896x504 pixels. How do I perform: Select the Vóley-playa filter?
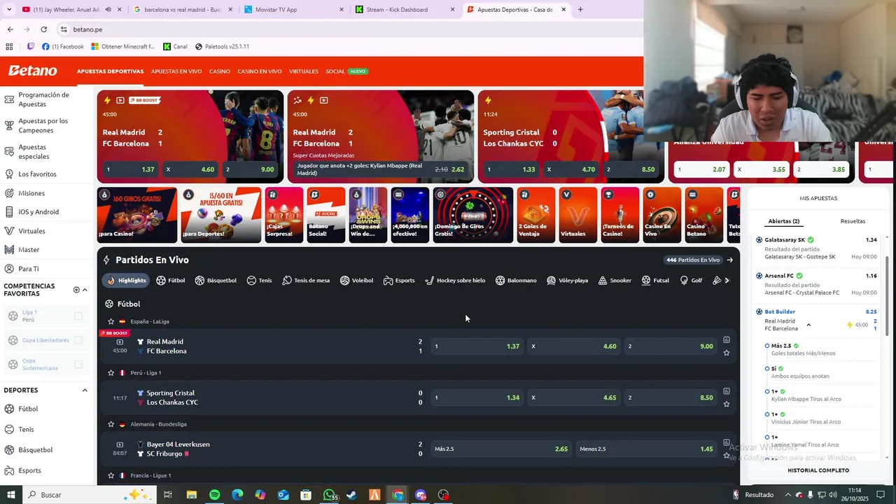[x=567, y=280]
